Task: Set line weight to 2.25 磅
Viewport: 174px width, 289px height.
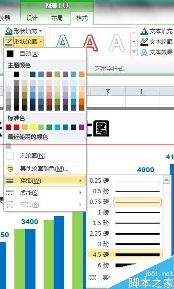Action: 125,234
